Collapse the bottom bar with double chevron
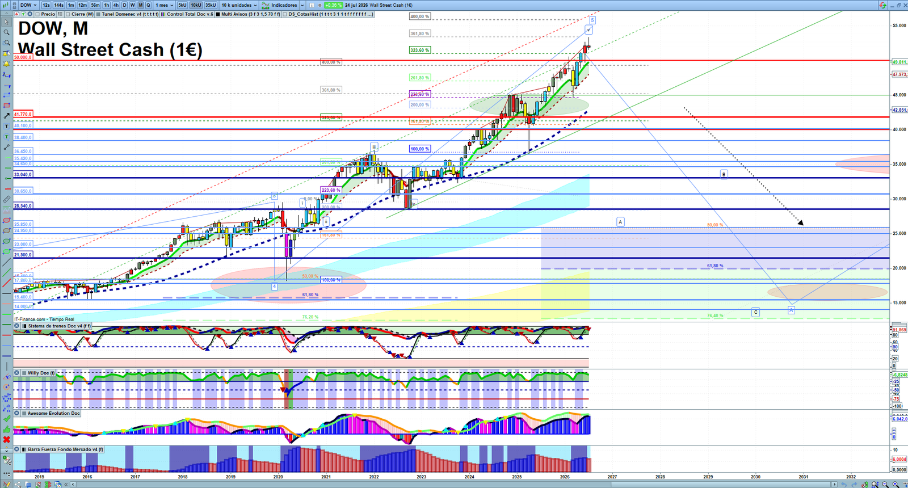Viewport: 908px width, 488px height. pyautogui.click(x=66, y=484)
